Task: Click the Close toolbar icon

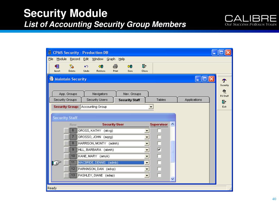Action: point(145,68)
